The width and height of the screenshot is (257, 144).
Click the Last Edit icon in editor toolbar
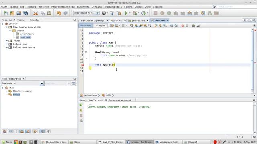pos(112,26)
